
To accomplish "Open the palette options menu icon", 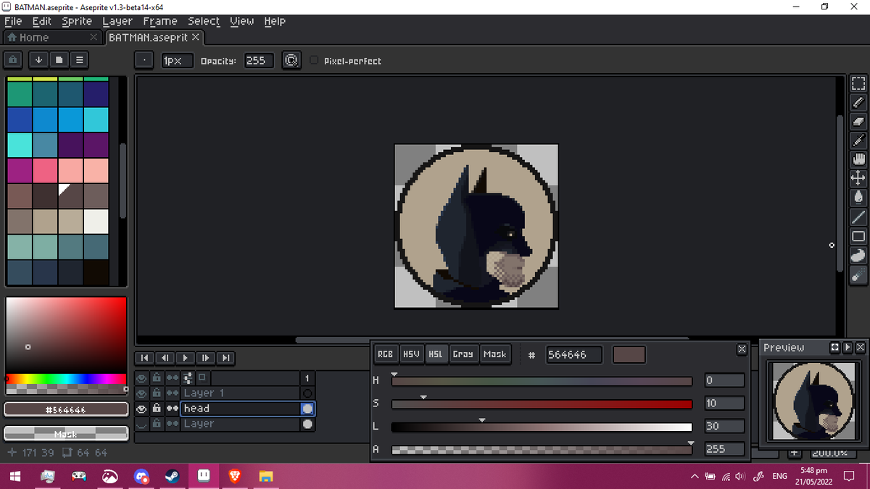I will pos(79,60).
